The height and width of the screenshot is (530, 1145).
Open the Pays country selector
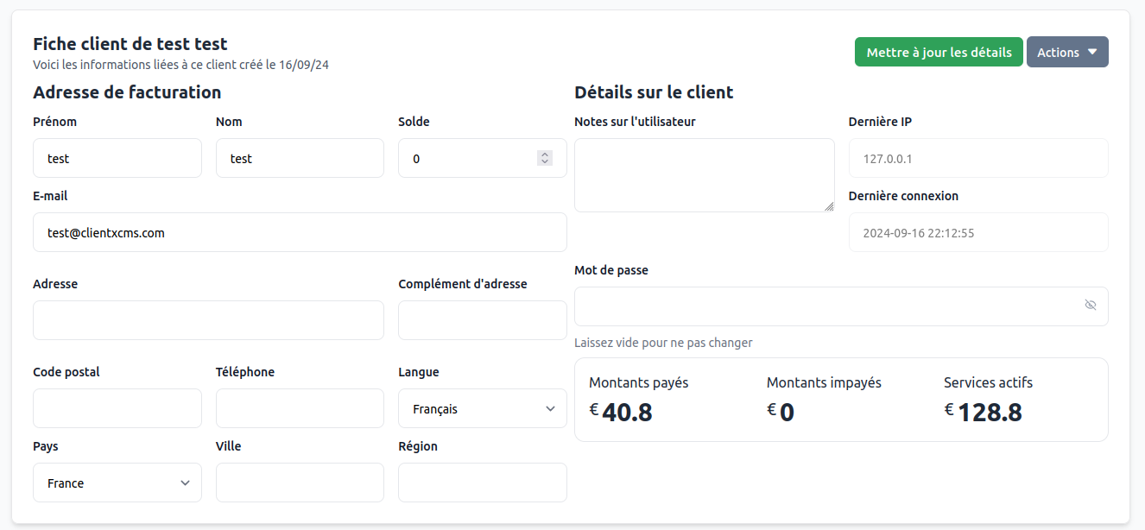(x=117, y=483)
